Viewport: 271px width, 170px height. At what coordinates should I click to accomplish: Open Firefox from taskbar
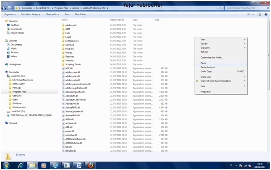click(90, 166)
